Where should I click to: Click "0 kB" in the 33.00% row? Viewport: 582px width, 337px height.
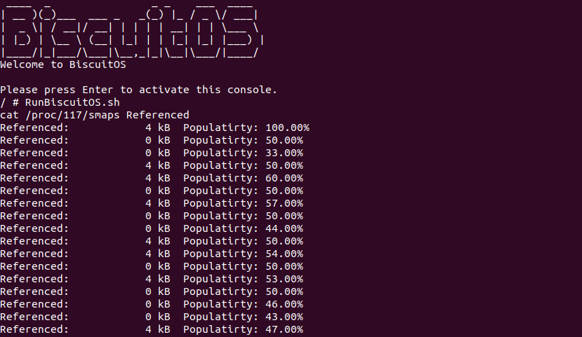point(157,153)
